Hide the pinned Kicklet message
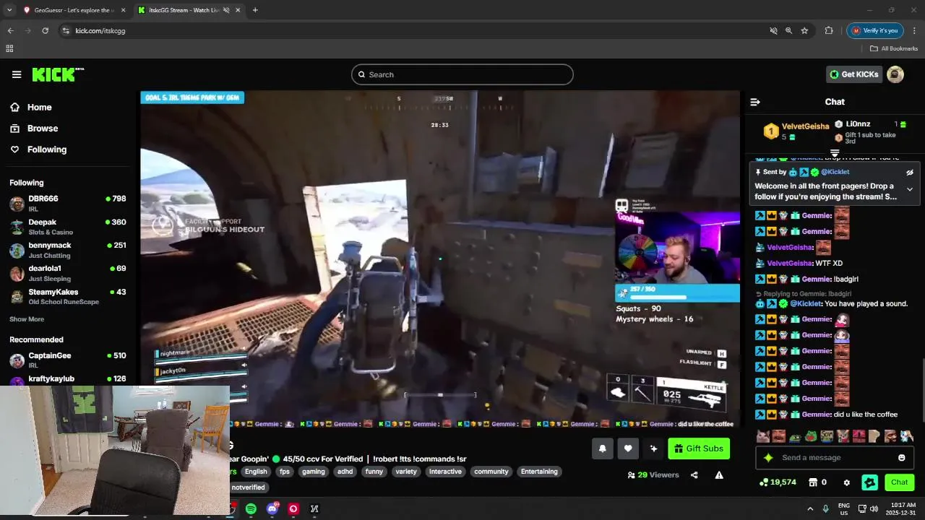 [910, 173]
